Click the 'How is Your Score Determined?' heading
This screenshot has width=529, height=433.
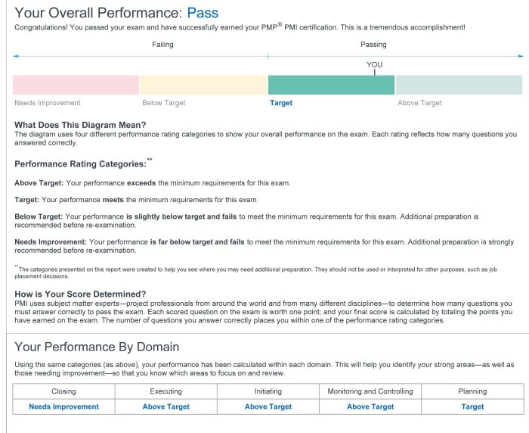tap(80, 294)
